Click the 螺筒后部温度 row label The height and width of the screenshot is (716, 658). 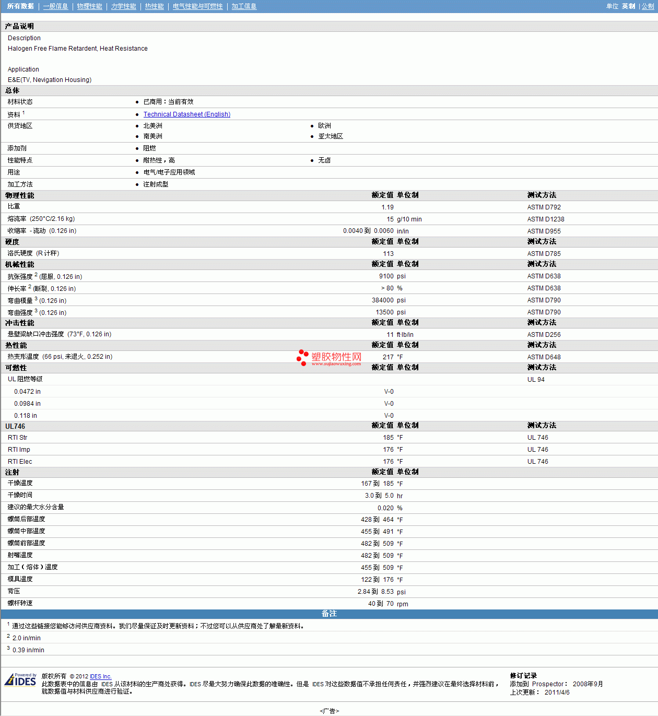(x=26, y=519)
